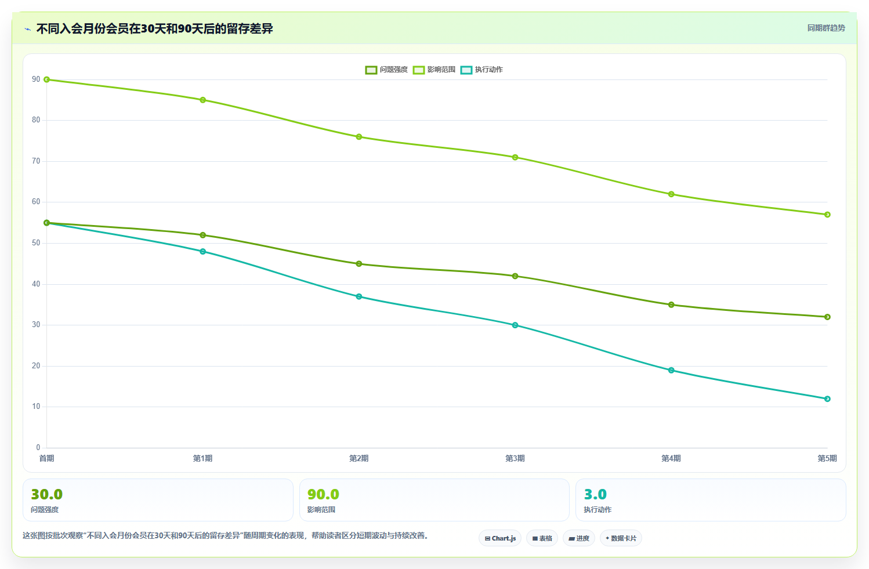Click the 30.0 问题强度 stat card

pos(158,500)
